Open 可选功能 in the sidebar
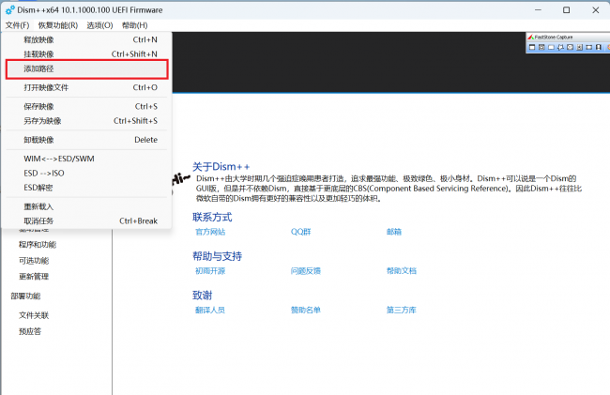Image resolution: width=610 pixels, height=395 pixels. pos(34,261)
